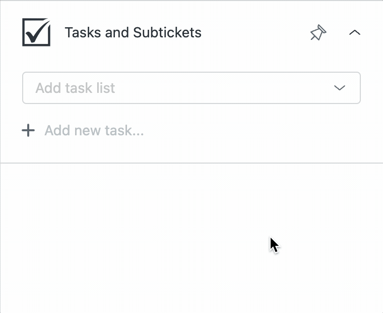Expand the task list combo box
This screenshot has height=313, width=383.
point(191,88)
